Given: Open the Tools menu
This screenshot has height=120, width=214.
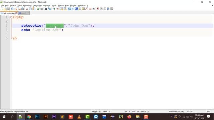Looking at the screenshot, I should coord(54,6).
